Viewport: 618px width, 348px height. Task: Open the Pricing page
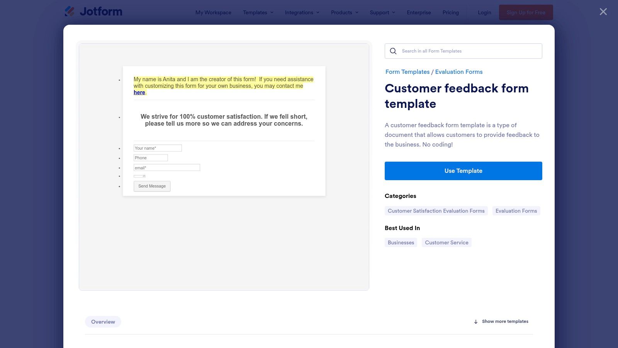point(451,12)
